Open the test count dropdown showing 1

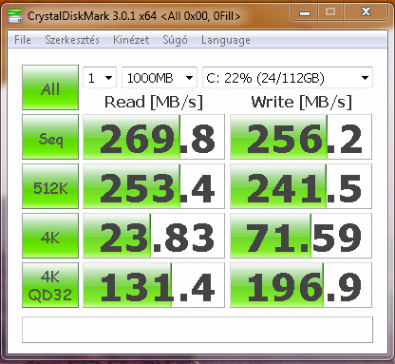click(x=100, y=78)
